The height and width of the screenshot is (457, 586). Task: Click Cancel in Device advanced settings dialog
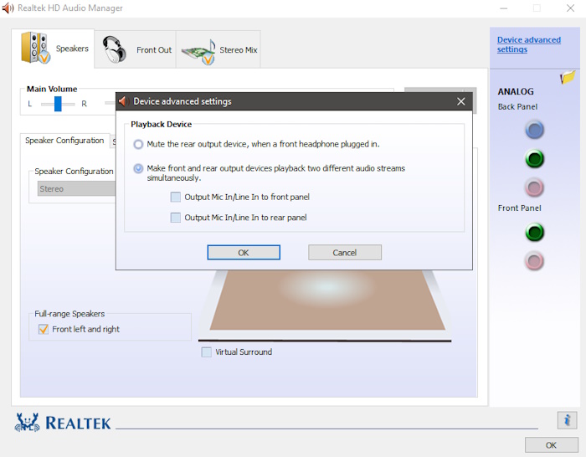click(x=345, y=253)
